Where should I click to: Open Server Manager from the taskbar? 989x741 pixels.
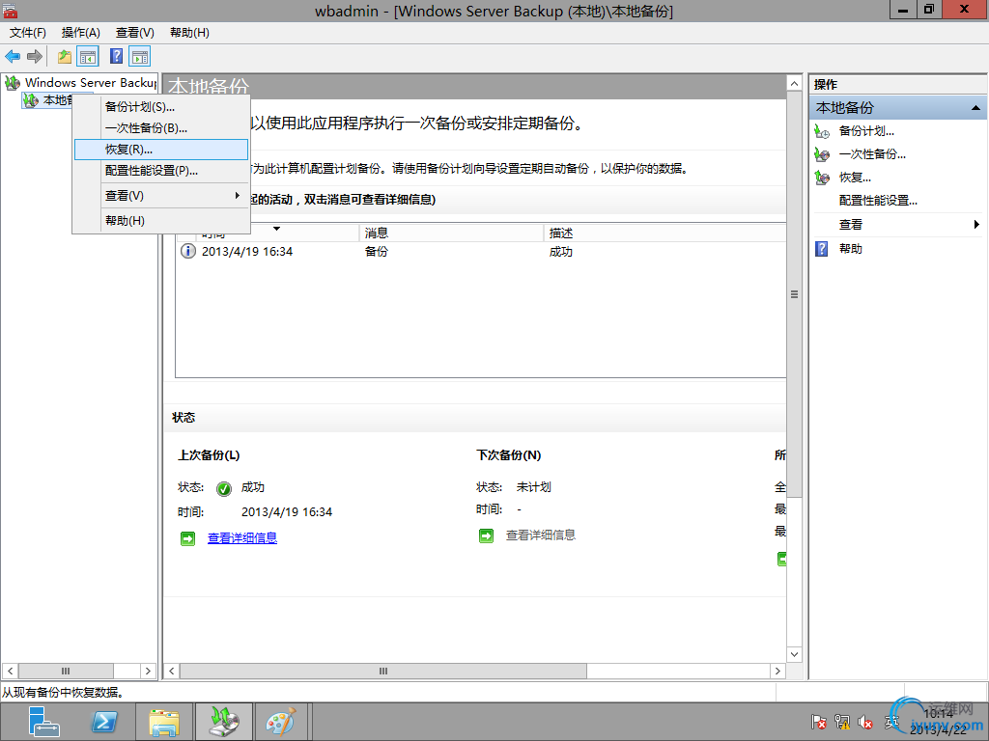click(x=43, y=722)
